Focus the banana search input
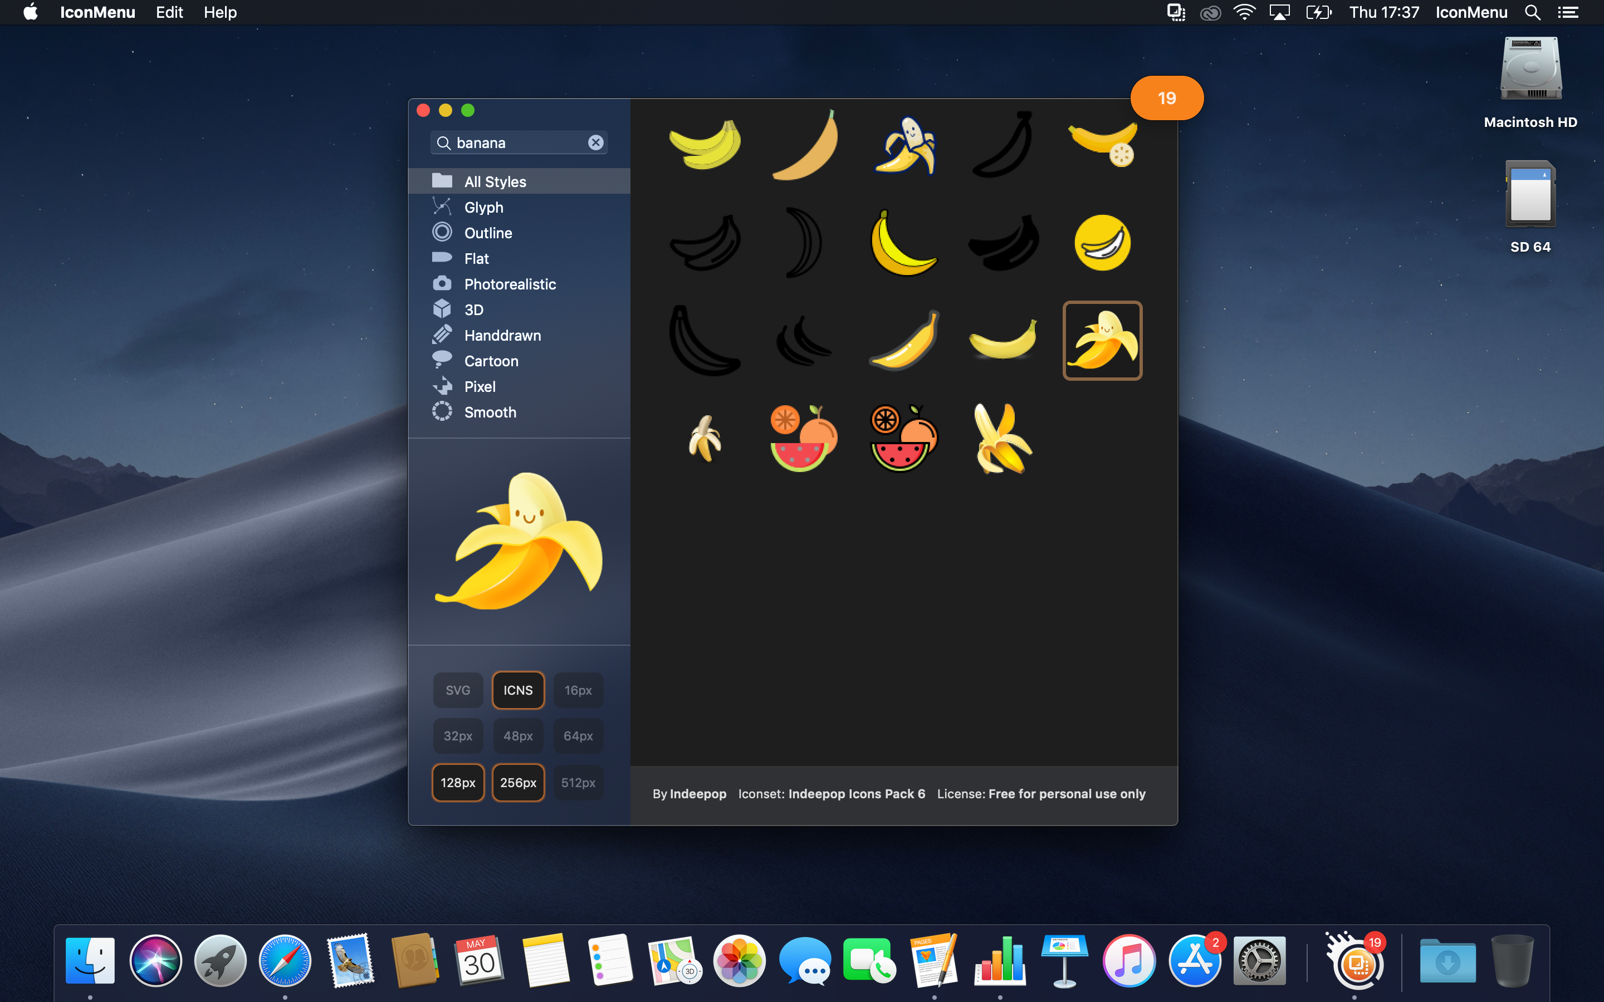Viewport: 1604px width, 1002px height. click(x=520, y=143)
